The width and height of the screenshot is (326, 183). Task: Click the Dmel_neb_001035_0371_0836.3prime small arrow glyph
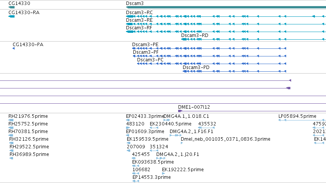point(182,143)
